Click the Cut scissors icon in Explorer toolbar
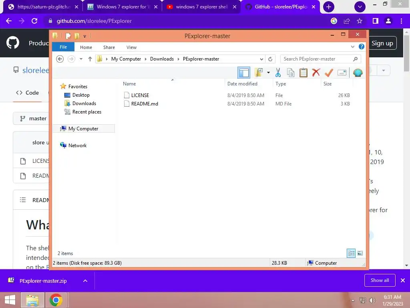The width and height of the screenshot is (410, 308). pyautogui.click(x=278, y=73)
